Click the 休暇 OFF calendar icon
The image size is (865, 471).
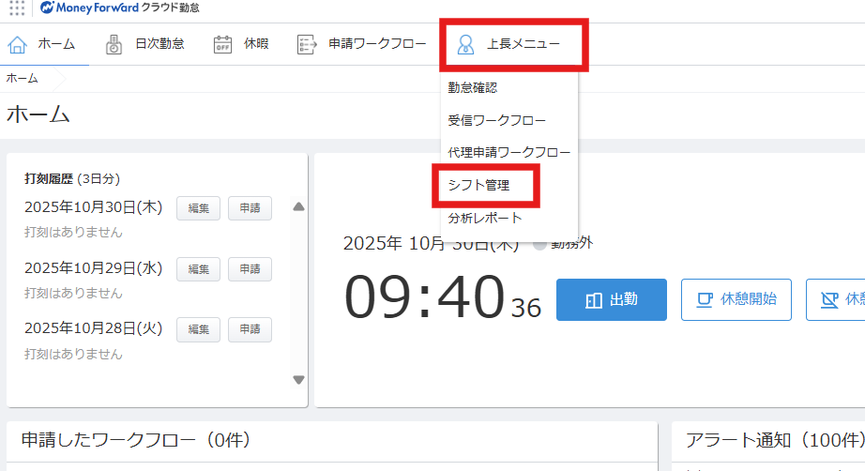[x=222, y=44]
